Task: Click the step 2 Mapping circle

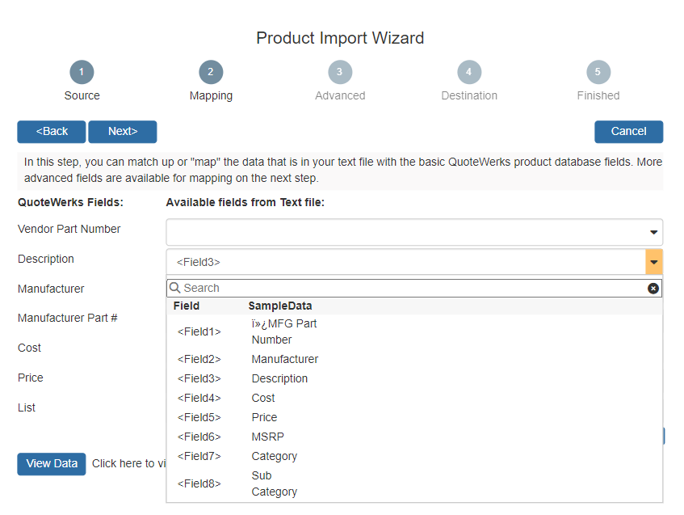Action: pos(211,72)
